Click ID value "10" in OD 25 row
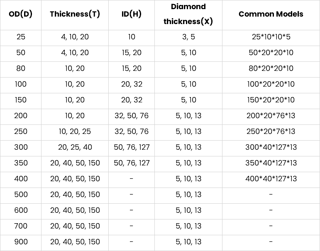This screenshot has width=320, height=251. pyautogui.click(x=132, y=37)
